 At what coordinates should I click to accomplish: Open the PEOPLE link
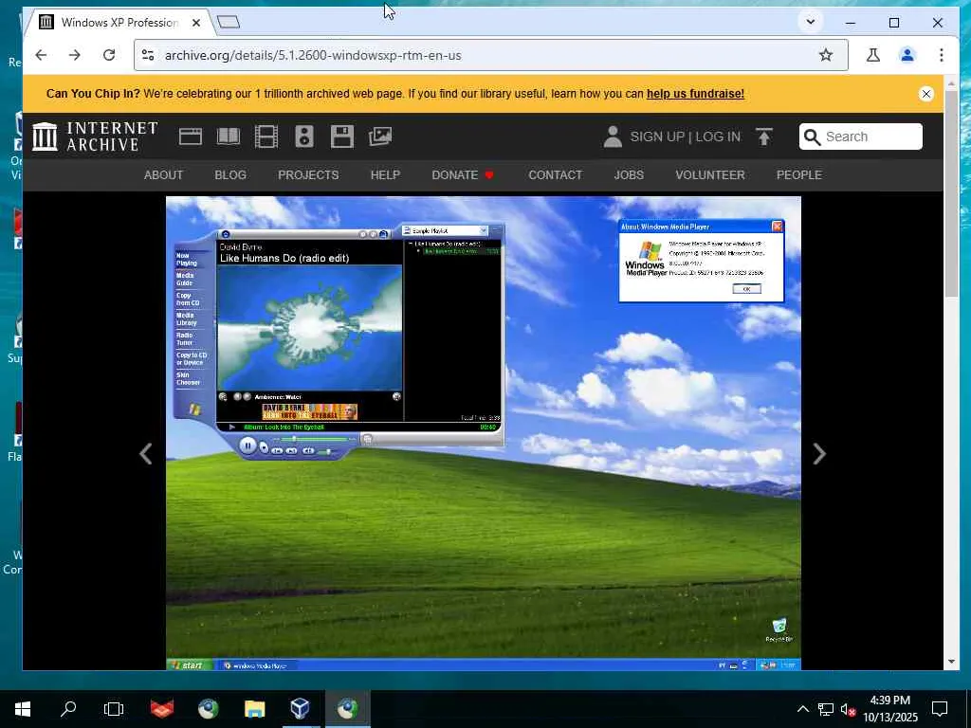[798, 175]
